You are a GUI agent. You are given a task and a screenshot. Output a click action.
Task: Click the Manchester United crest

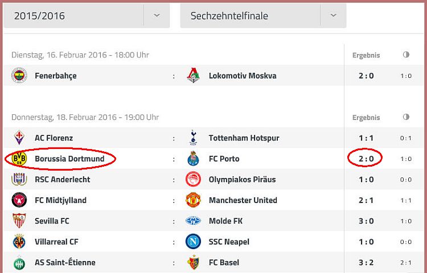(x=193, y=200)
